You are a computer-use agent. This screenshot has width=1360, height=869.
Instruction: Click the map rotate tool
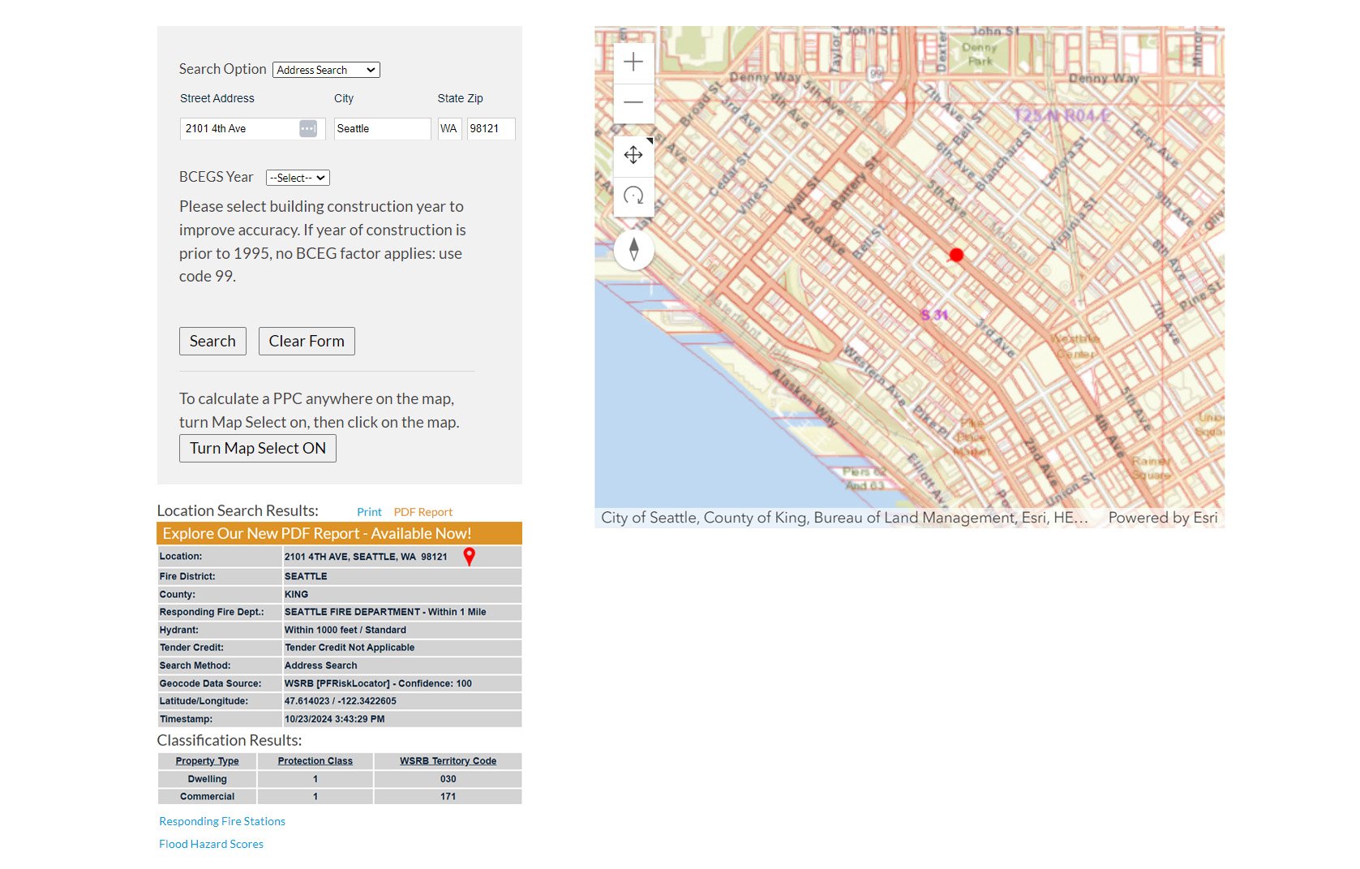[x=633, y=196]
